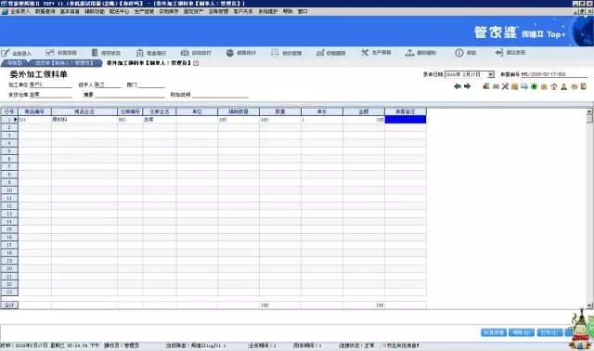Open 库存状况 from the main toolbar
This screenshot has height=351, width=594.
[106, 53]
